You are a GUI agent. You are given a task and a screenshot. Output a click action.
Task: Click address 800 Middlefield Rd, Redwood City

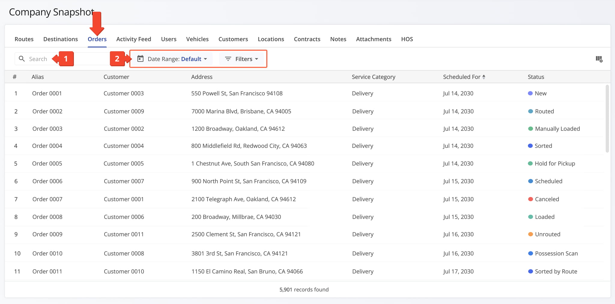(249, 146)
